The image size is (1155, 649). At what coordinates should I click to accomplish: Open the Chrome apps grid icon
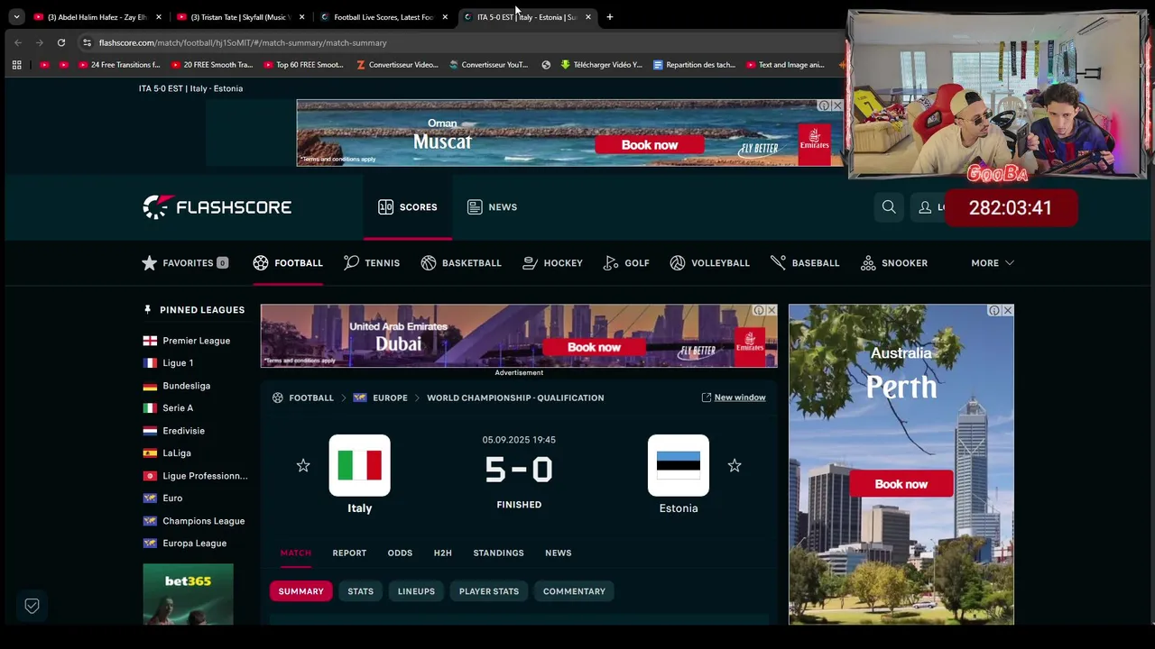[x=16, y=65]
